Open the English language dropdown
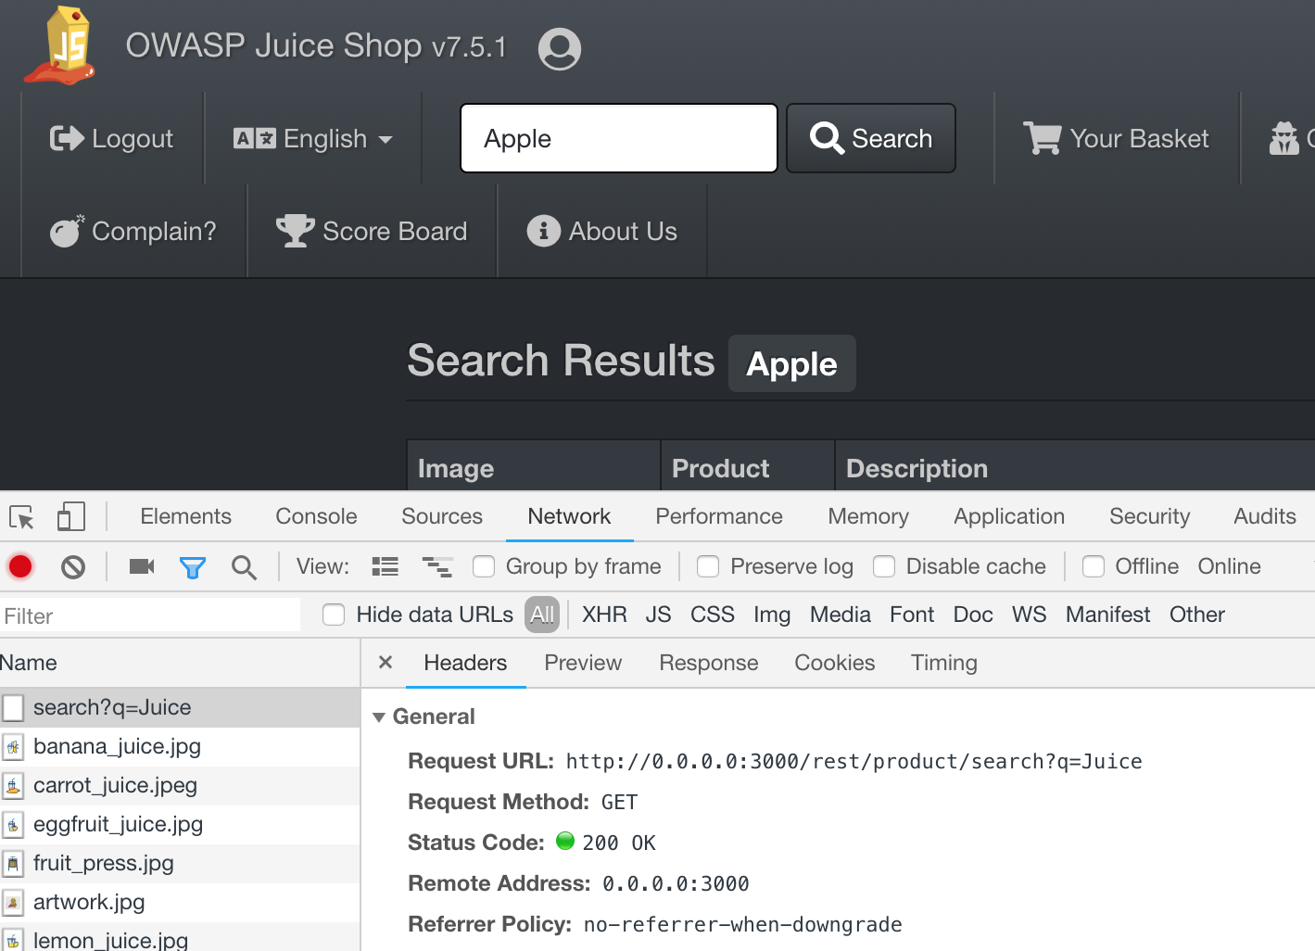This screenshot has height=951, width=1315. pos(313,138)
